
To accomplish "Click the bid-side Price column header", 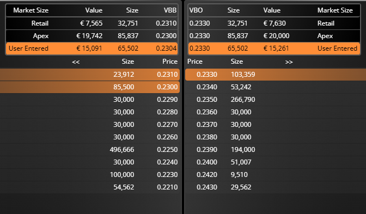I will click(x=170, y=62).
